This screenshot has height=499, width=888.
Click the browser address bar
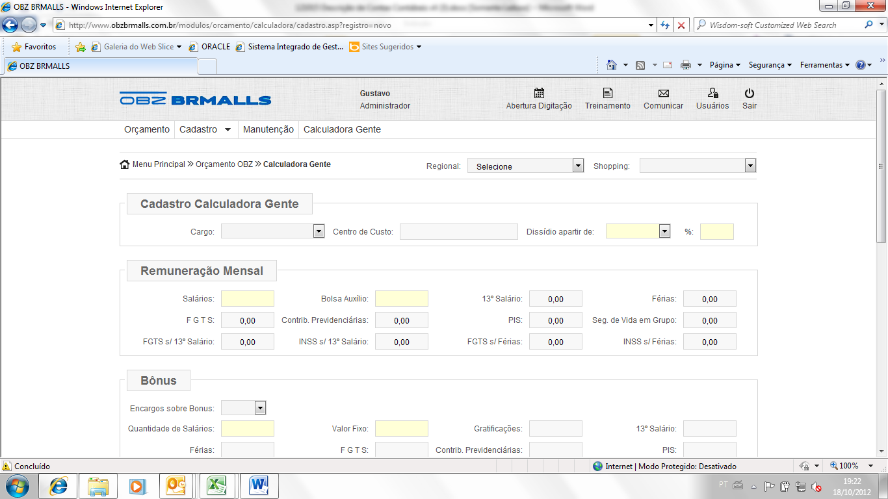click(354, 25)
